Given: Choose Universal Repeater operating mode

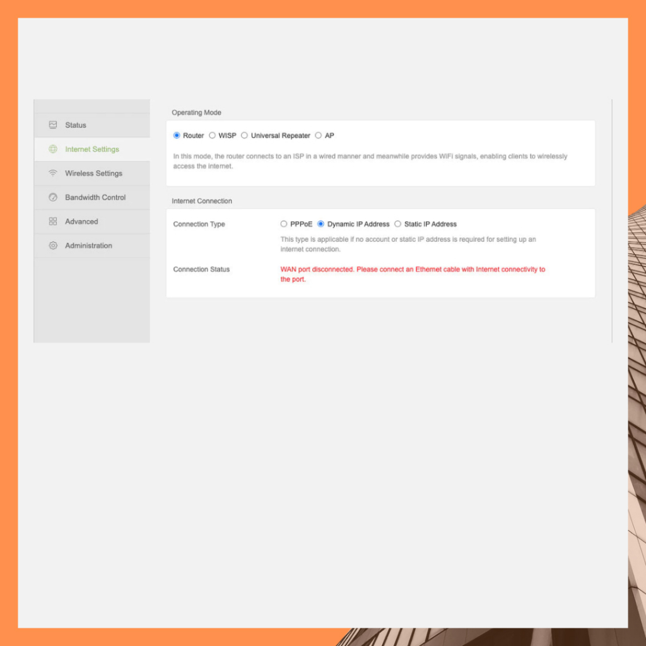Looking at the screenshot, I should pyautogui.click(x=244, y=136).
